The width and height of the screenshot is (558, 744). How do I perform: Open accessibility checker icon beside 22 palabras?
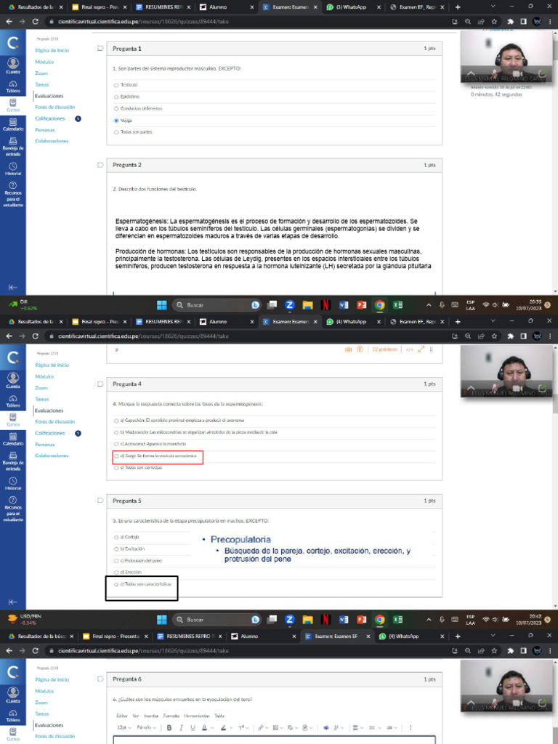point(360,349)
